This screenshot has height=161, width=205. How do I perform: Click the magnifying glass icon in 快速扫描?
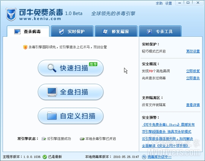(52, 68)
